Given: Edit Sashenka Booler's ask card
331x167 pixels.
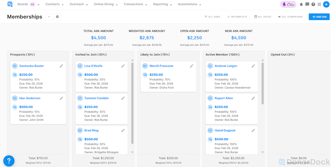Looking at the screenshot, I should pos(61,66).
